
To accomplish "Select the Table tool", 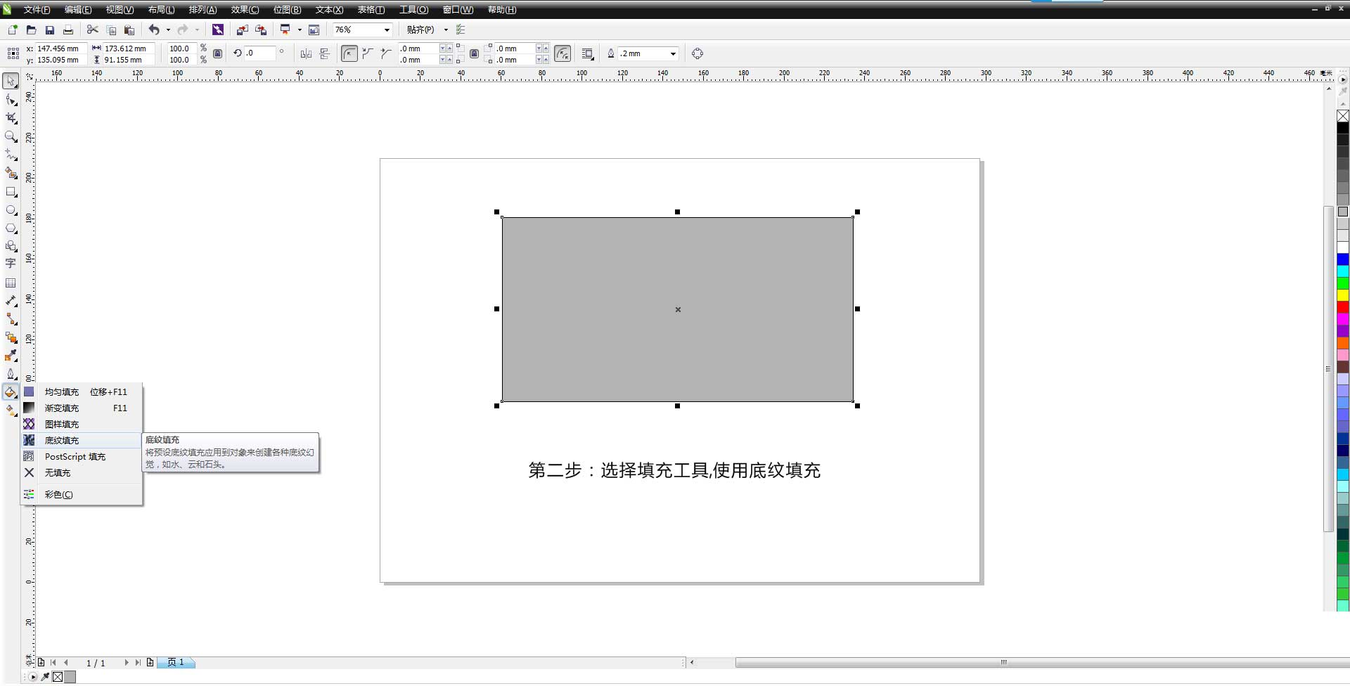I will [x=11, y=283].
